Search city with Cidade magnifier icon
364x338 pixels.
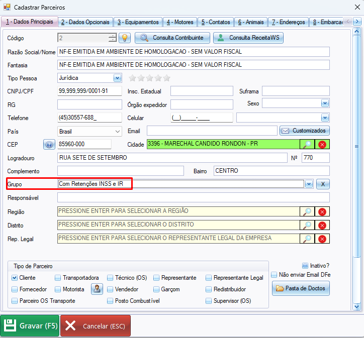[x=307, y=144]
